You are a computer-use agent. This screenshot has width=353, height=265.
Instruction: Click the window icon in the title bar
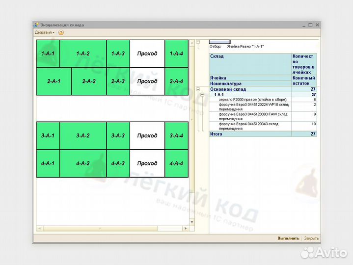pos(35,25)
